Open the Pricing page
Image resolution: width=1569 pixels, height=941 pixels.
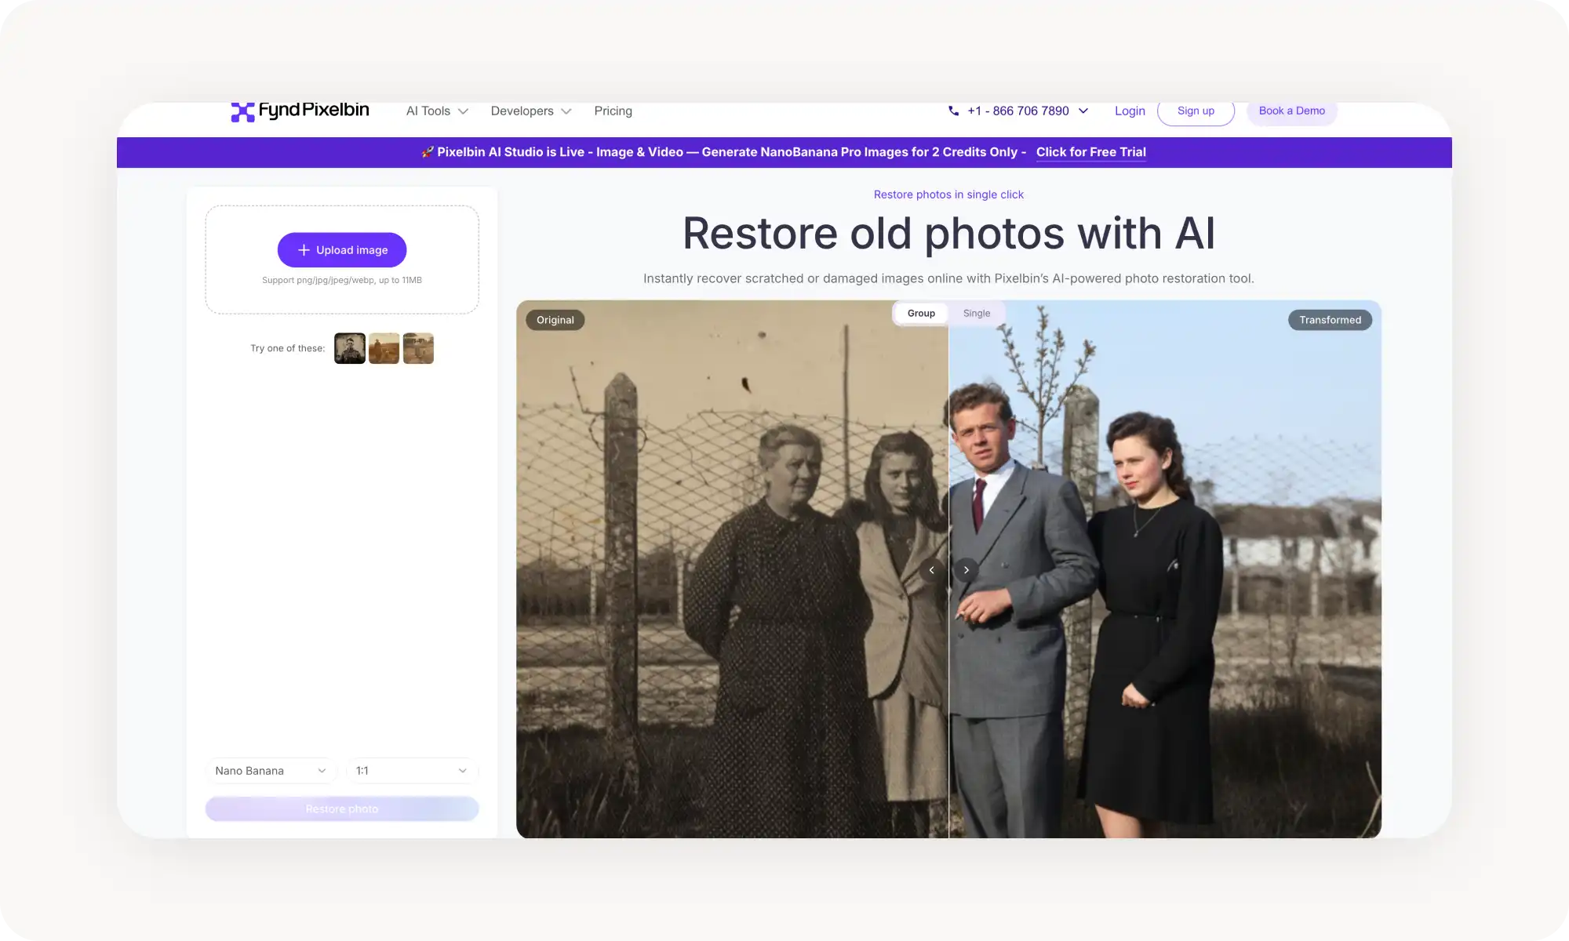pos(613,111)
